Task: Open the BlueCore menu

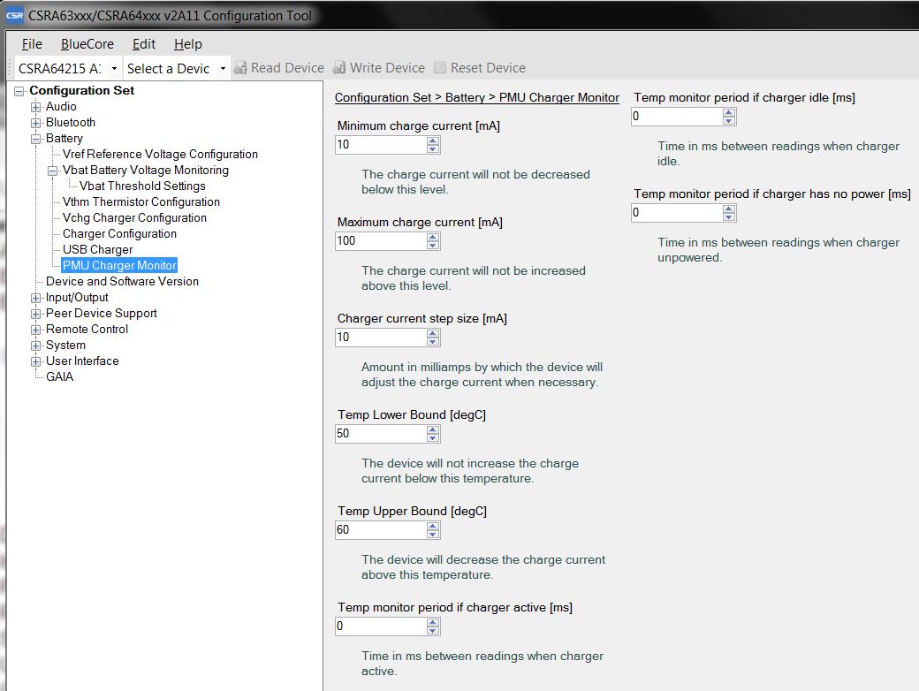Action: click(87, 44)
